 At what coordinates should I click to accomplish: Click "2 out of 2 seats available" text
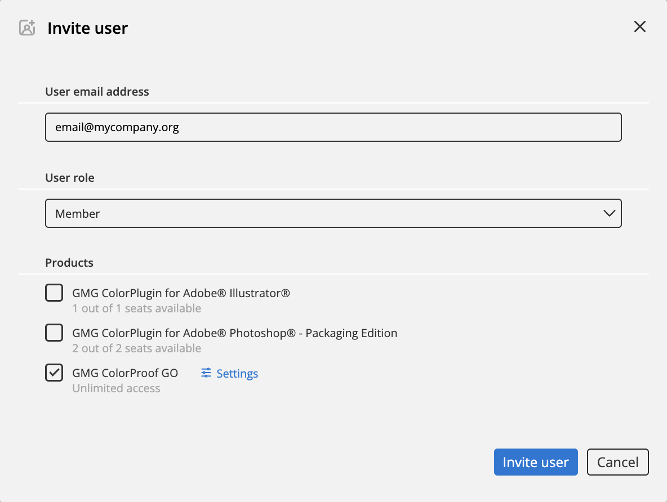[x=136, y=348]
